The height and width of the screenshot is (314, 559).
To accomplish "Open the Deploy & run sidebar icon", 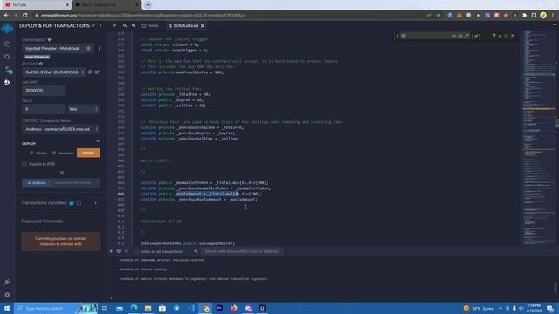I will 7,82.
